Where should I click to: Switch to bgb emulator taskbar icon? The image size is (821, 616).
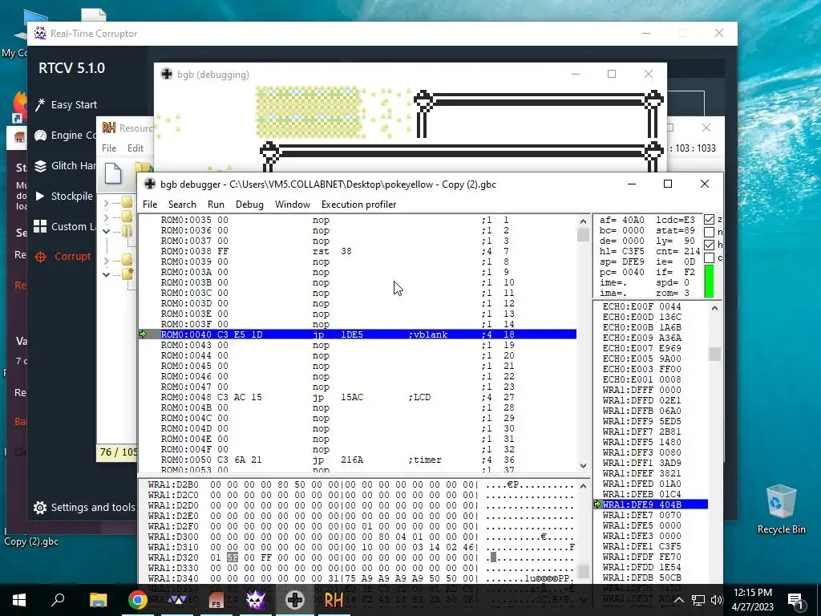295,600
